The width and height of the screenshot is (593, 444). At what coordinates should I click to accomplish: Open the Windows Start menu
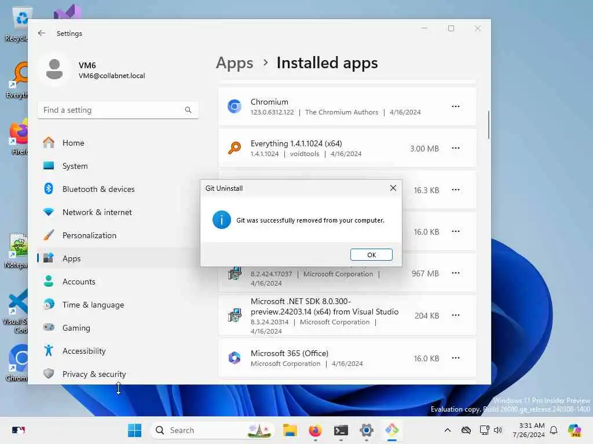tap(134, 430)
